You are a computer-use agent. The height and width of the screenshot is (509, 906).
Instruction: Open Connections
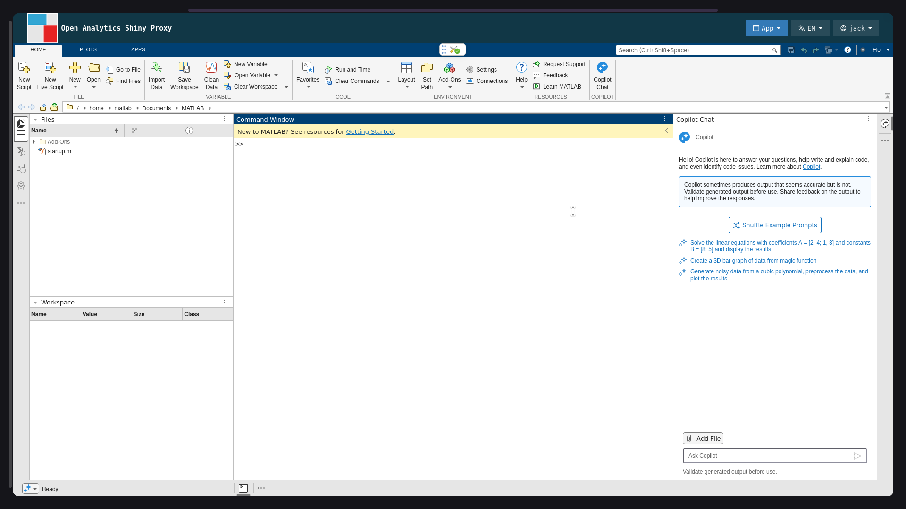point(487,81)
